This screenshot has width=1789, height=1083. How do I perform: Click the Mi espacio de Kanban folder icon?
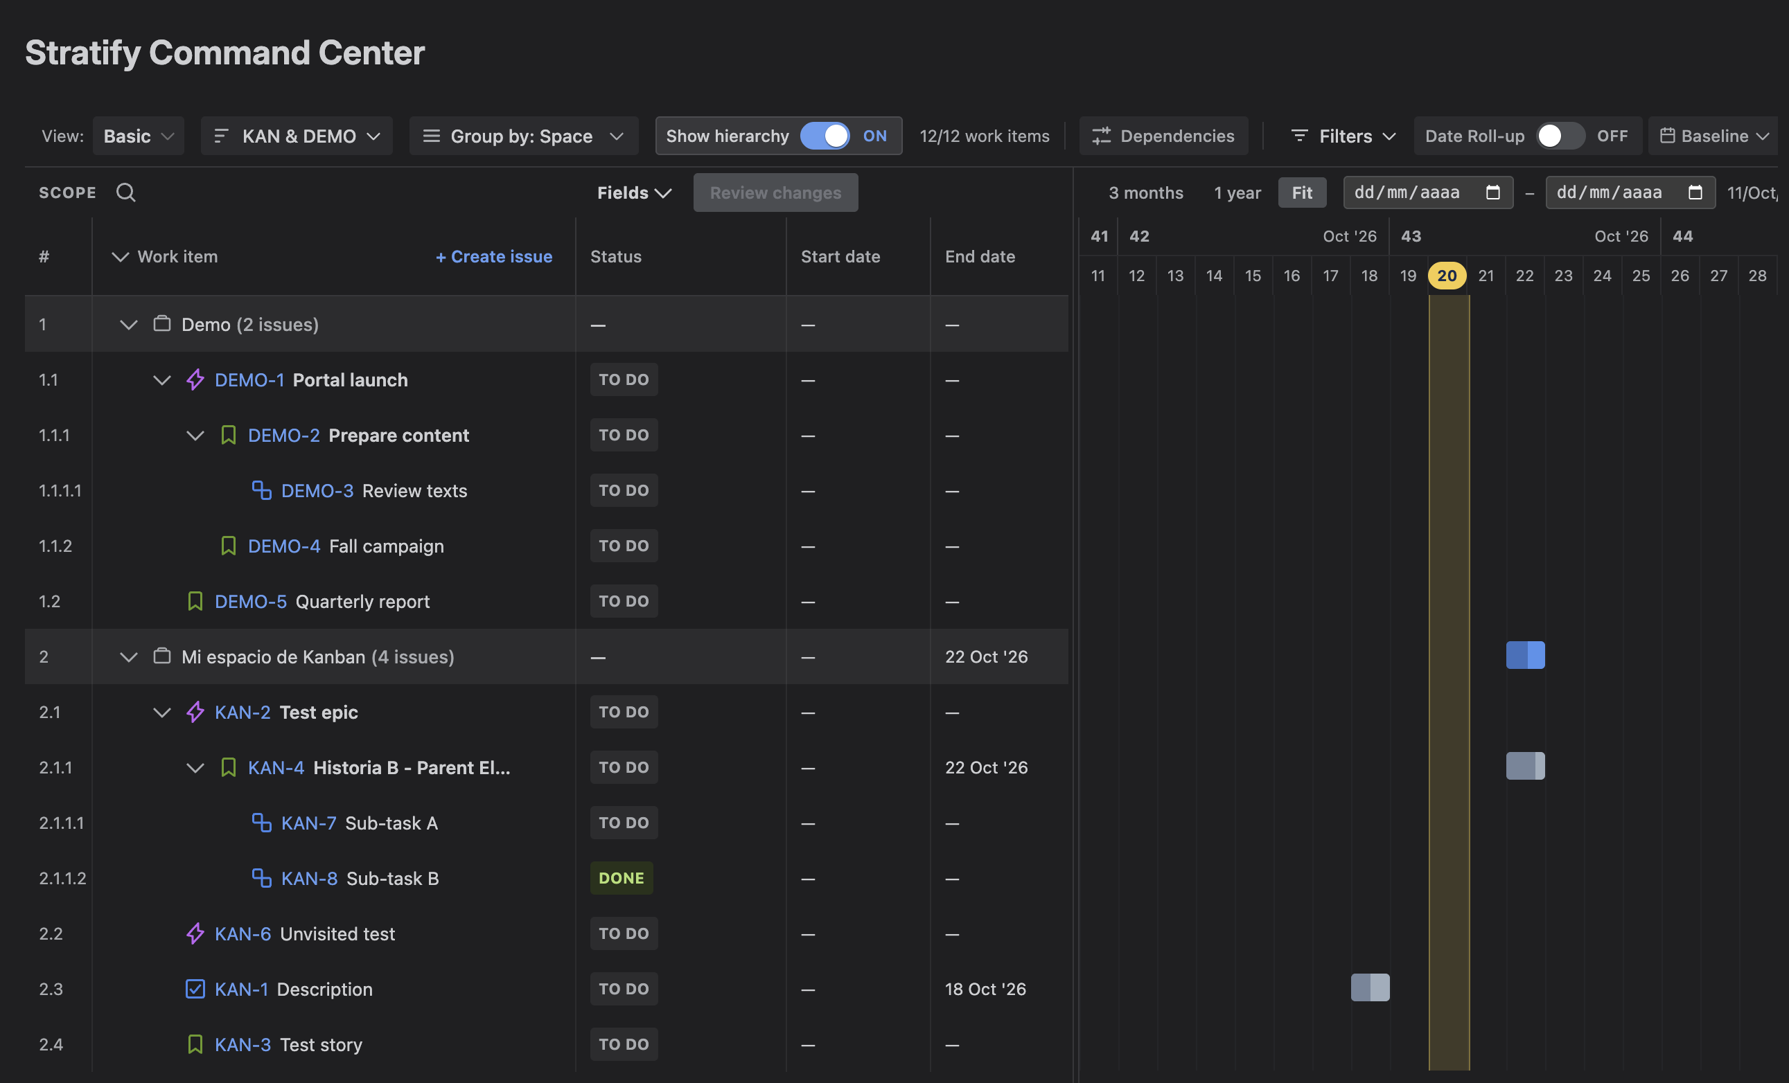coord(162,656)
